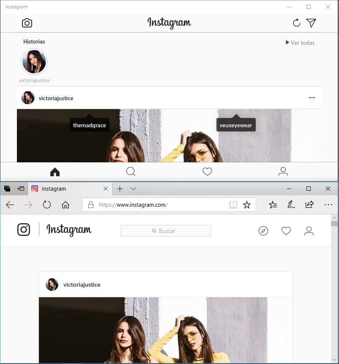Refresh the Instagram feed with the reload icon
The height and width of the screenshot is (364, 339).
coord(296,23)
